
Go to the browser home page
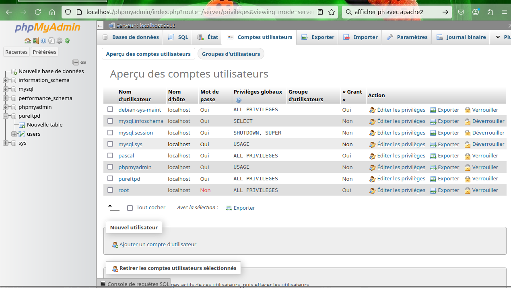52,12
